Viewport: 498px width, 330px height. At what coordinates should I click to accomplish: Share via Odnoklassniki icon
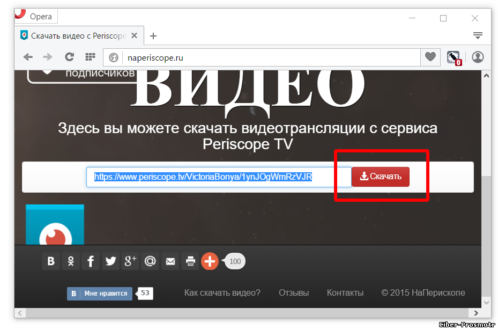click(x=71, y=261)
